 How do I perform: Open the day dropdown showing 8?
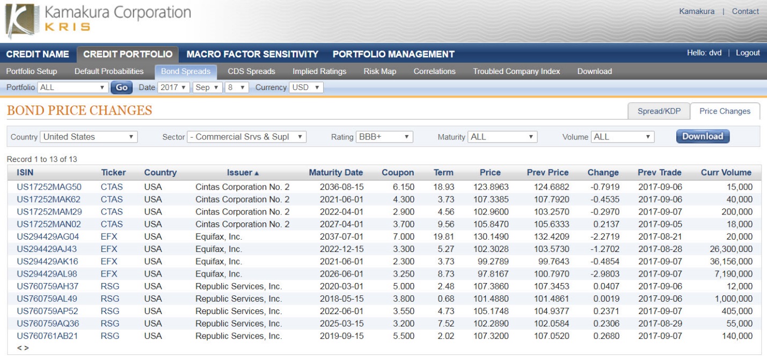(x=237, y=87)
